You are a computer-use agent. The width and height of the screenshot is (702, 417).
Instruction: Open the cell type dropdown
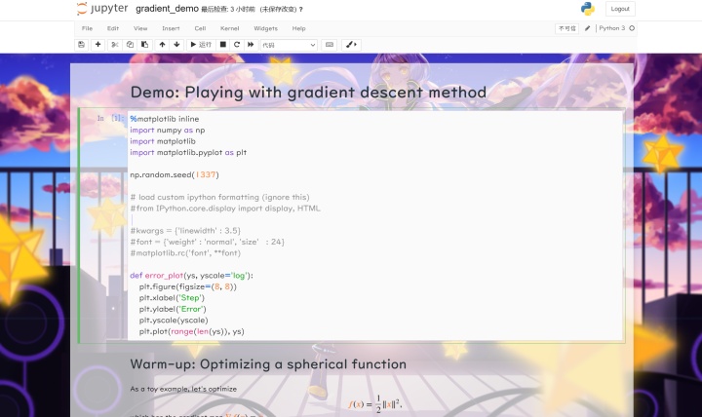(x=289, y=45)
